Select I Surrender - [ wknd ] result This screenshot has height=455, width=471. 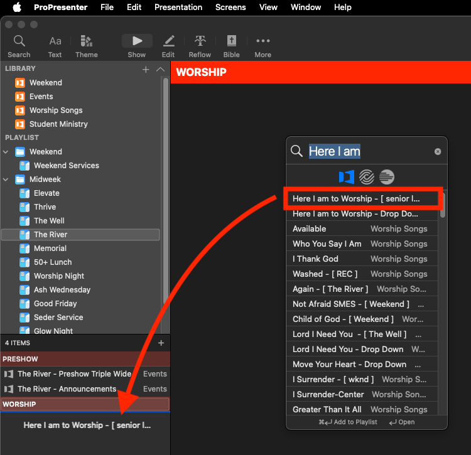click(x=362, y=379)
